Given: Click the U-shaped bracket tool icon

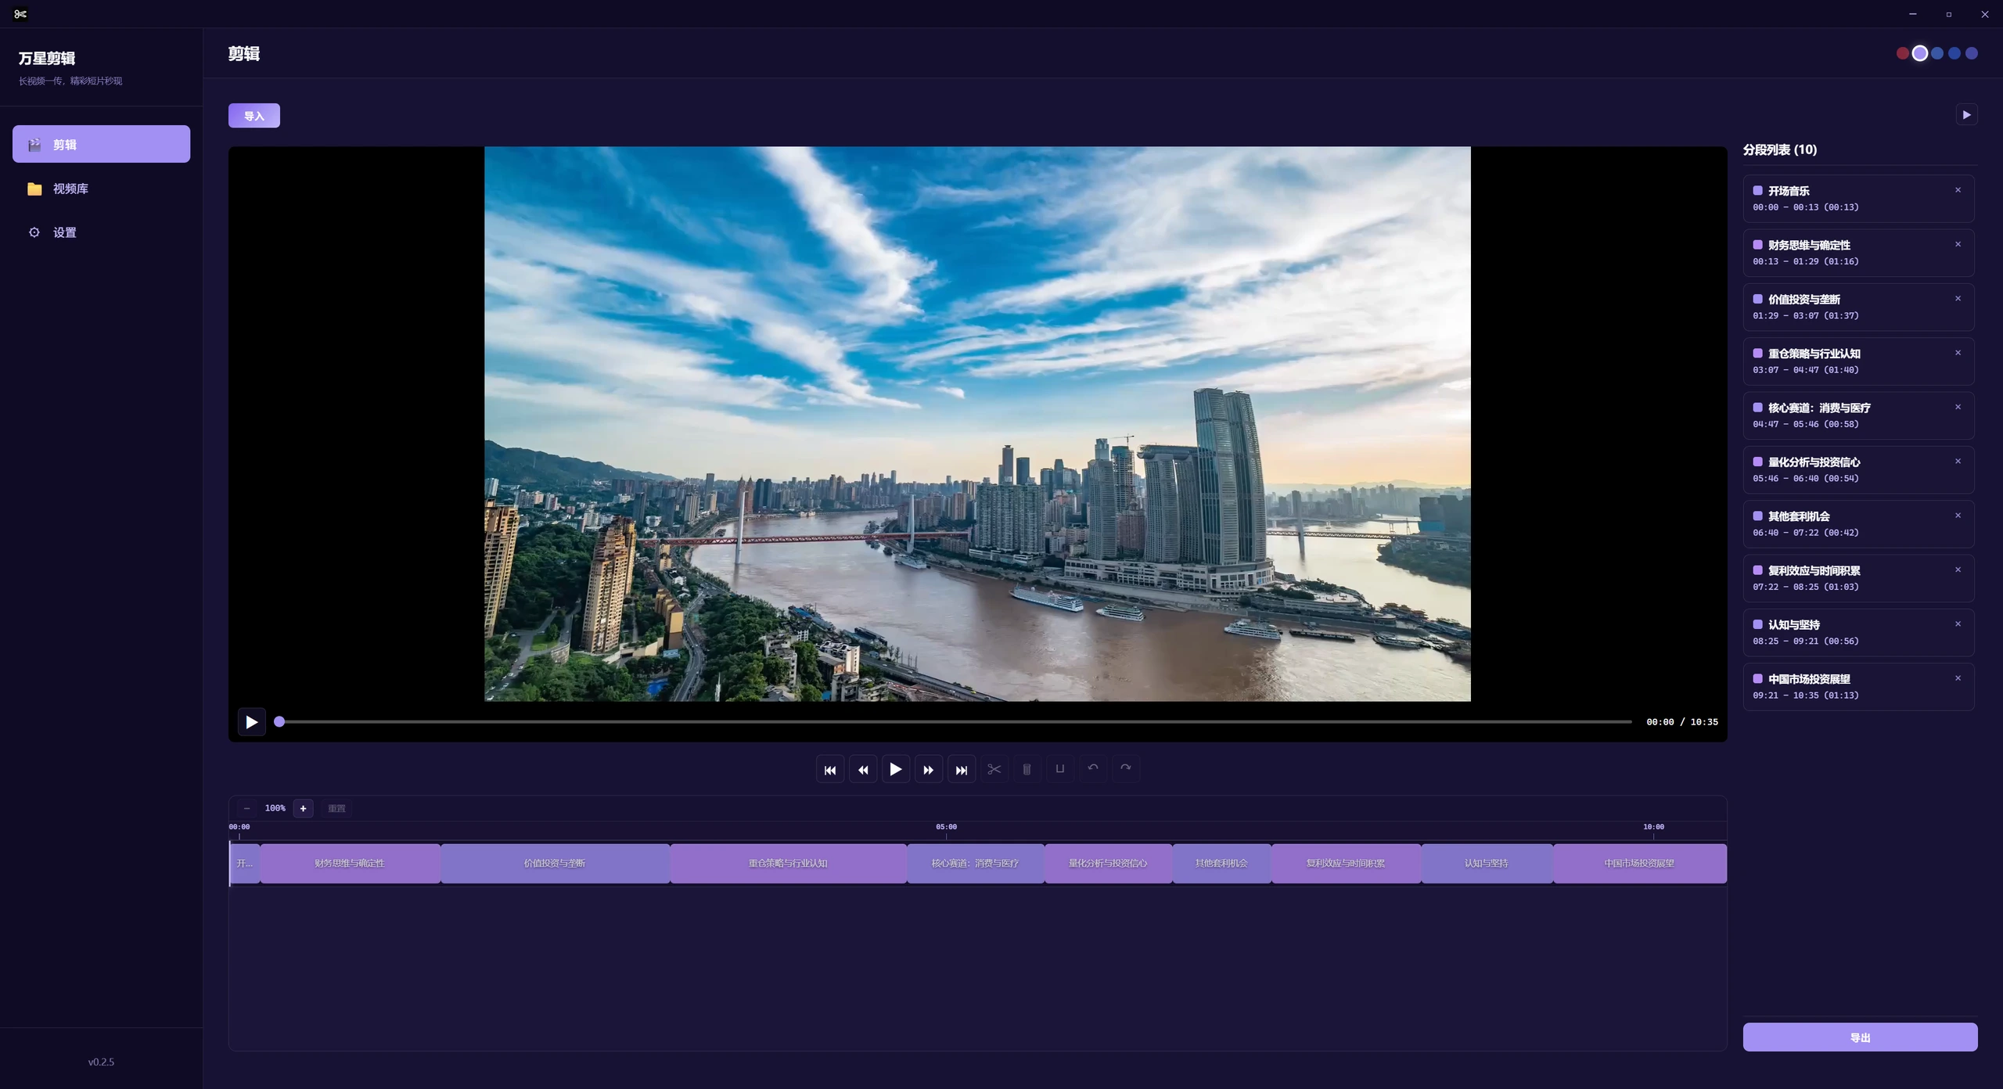Looking at the screenshot, I should (x=1060, y=770).
